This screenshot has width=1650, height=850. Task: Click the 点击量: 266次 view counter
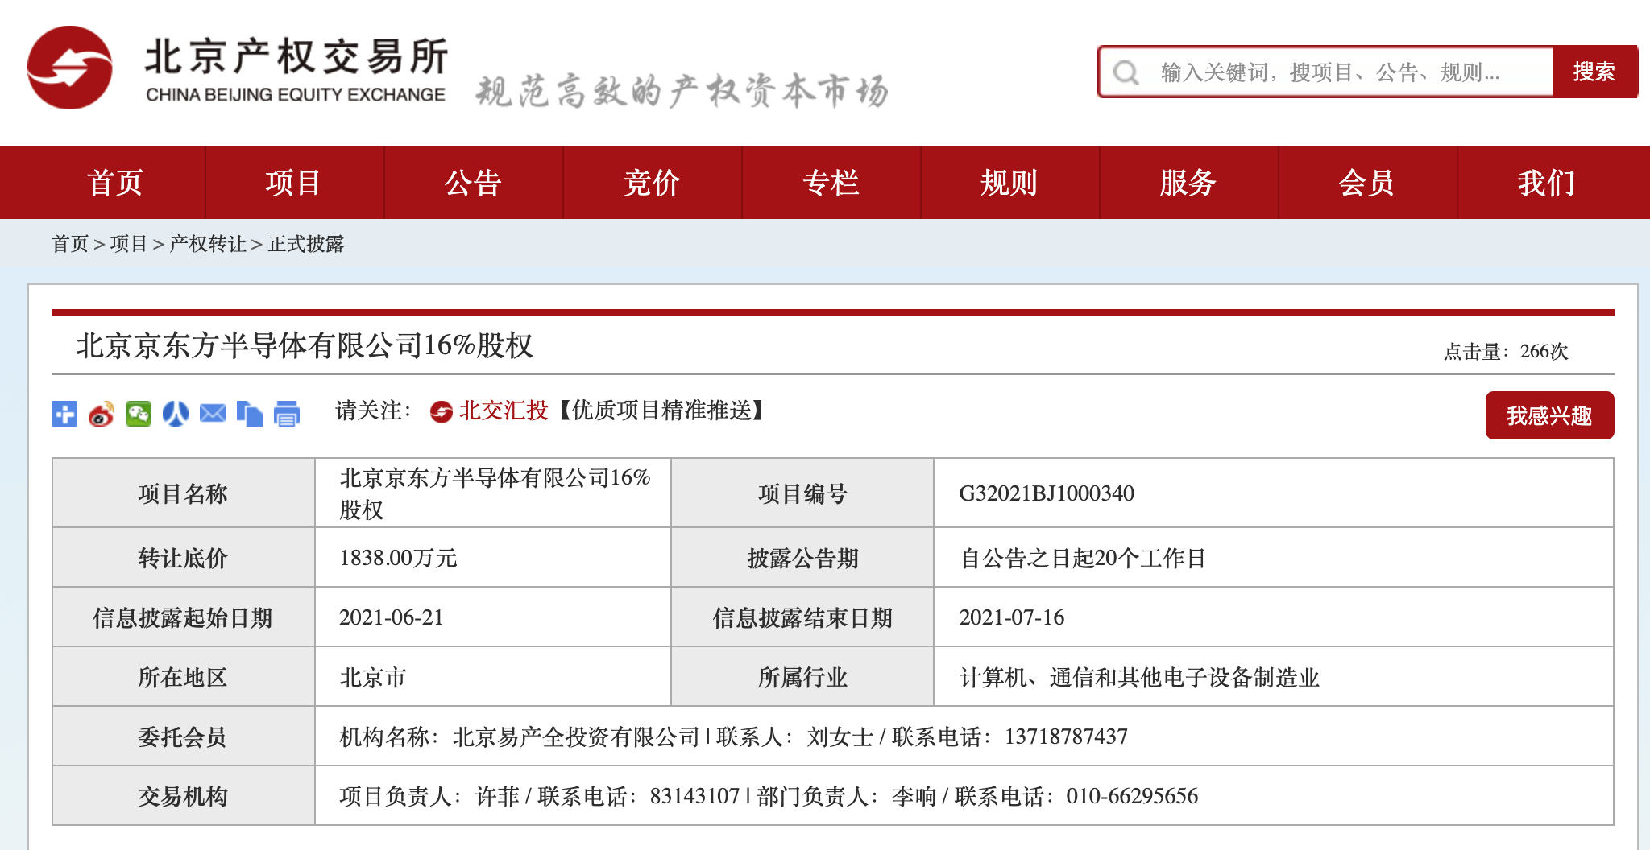[1506, 351]
